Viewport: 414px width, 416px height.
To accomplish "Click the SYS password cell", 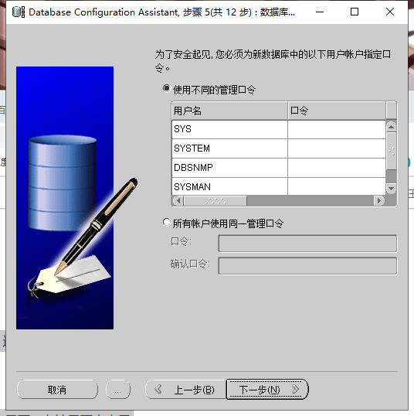I will [x=337, y=129].
